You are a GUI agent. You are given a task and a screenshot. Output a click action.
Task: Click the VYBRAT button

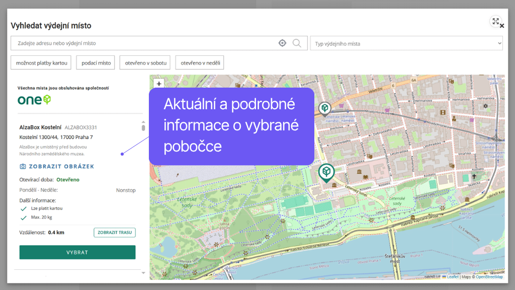click(x=77, y=252)
